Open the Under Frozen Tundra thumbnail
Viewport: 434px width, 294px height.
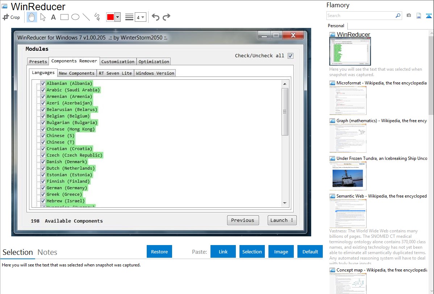[348, 176]
